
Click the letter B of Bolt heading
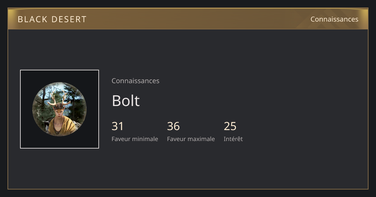click(x=116, y=100)
